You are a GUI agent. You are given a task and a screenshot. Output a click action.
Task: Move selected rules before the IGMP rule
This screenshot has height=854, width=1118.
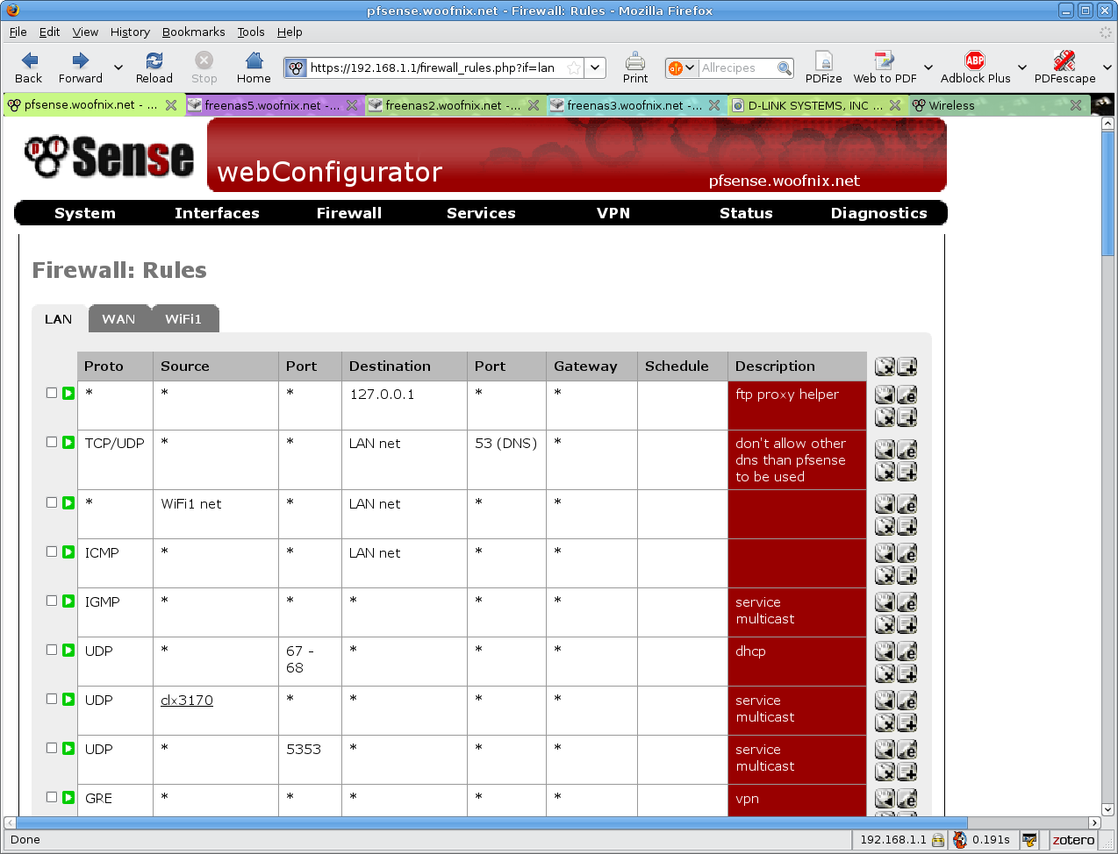tap(885, 602)
